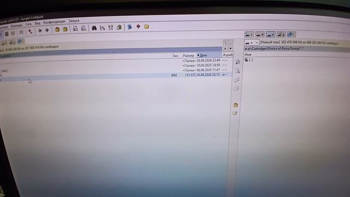The width and height of the screenshot is (350, 197).
Task: Open left panel favorites asterisk button
Action: coord(225,49)
